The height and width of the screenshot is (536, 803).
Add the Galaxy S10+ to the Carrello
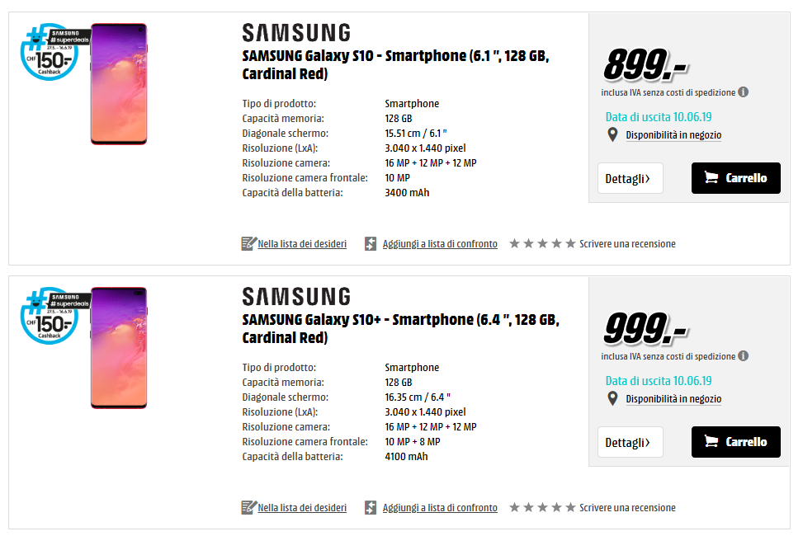tap(736, 442)
